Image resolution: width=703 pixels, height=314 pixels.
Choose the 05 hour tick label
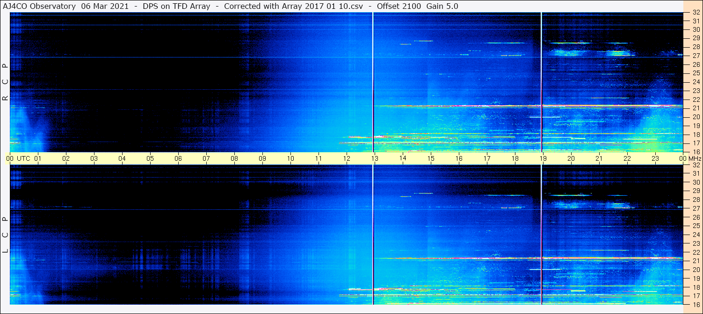coord(150,158)
